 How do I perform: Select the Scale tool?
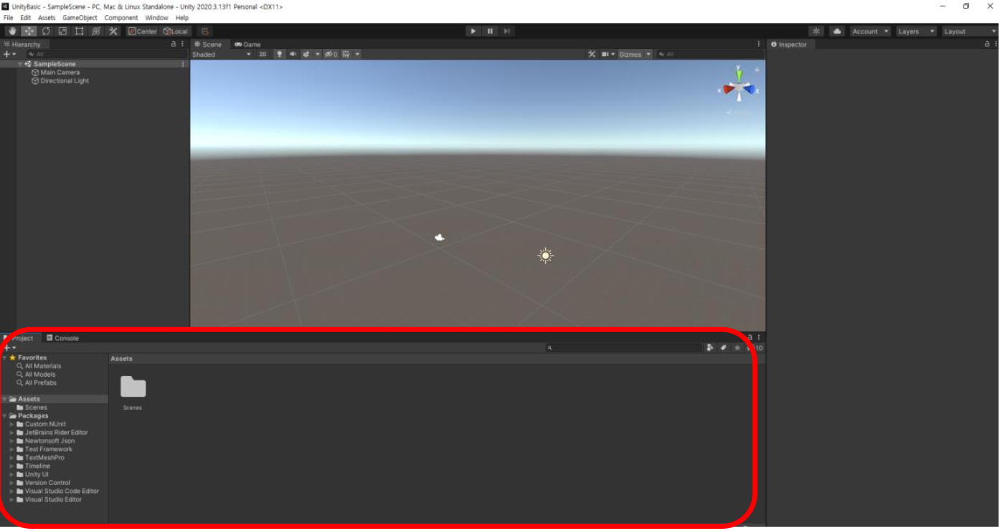pos(62,32)
